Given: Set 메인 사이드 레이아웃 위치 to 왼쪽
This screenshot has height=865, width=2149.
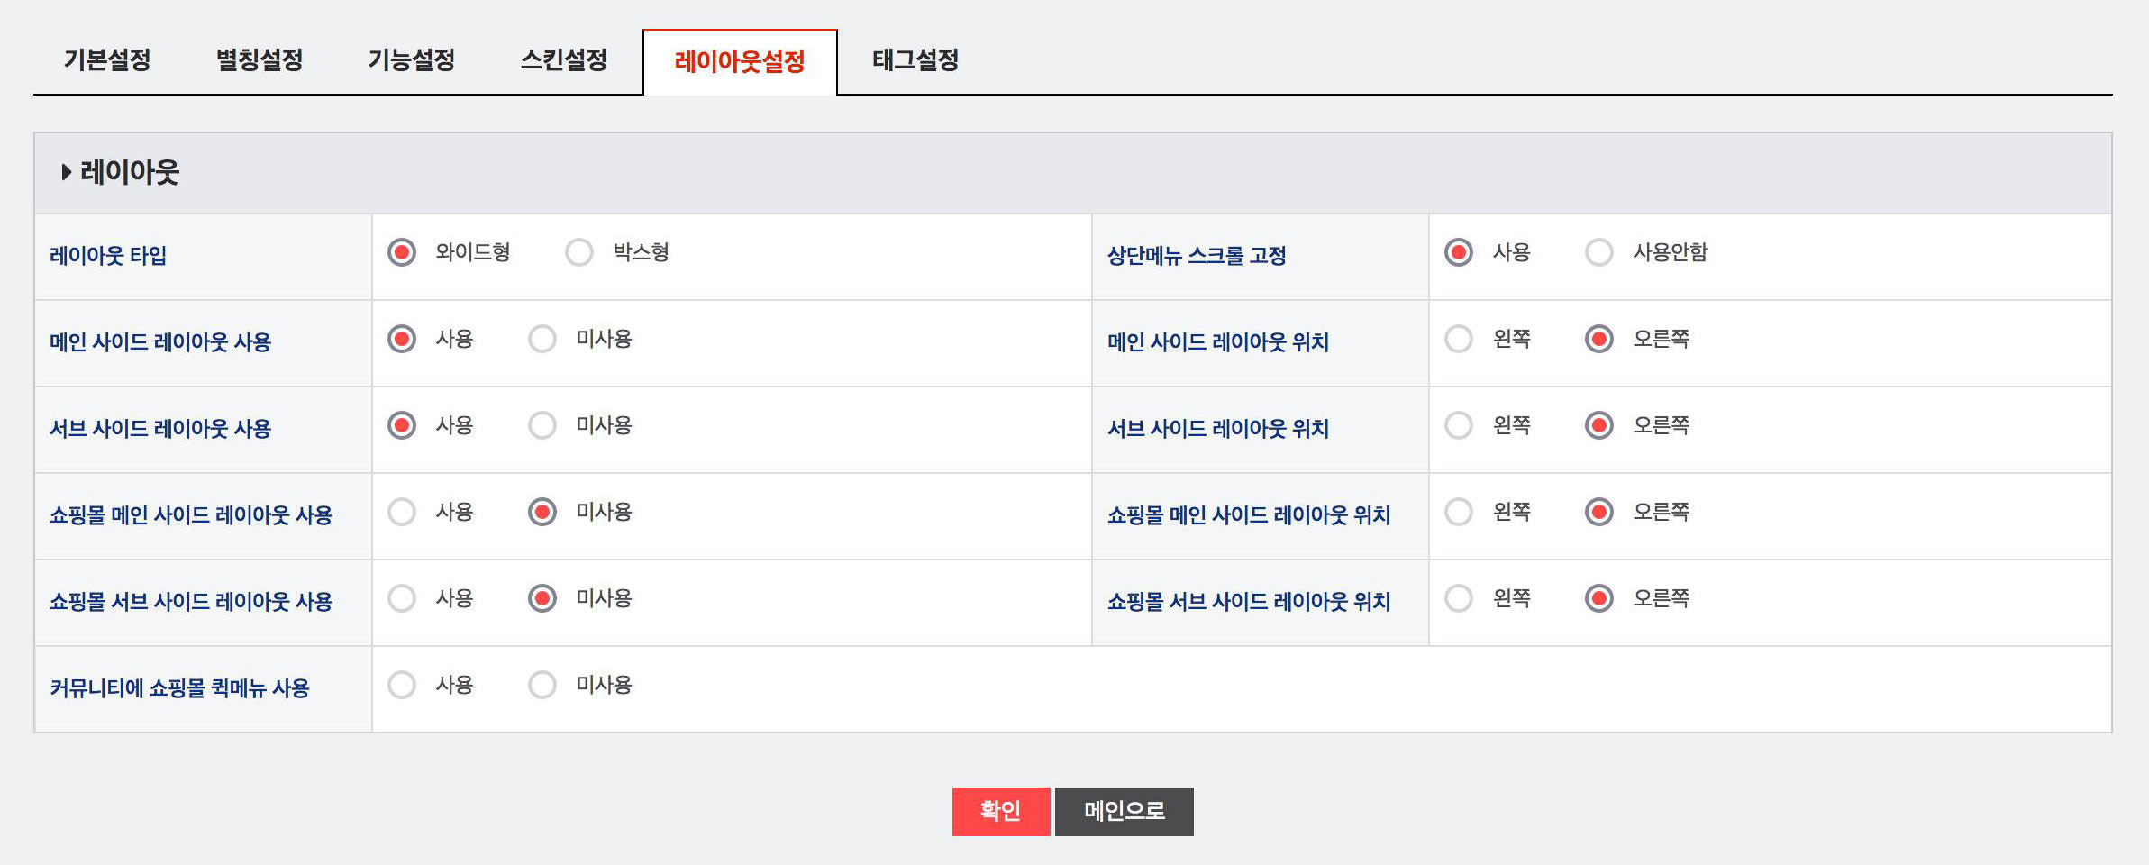Looking at the screenshot, I should [1459, 339].
